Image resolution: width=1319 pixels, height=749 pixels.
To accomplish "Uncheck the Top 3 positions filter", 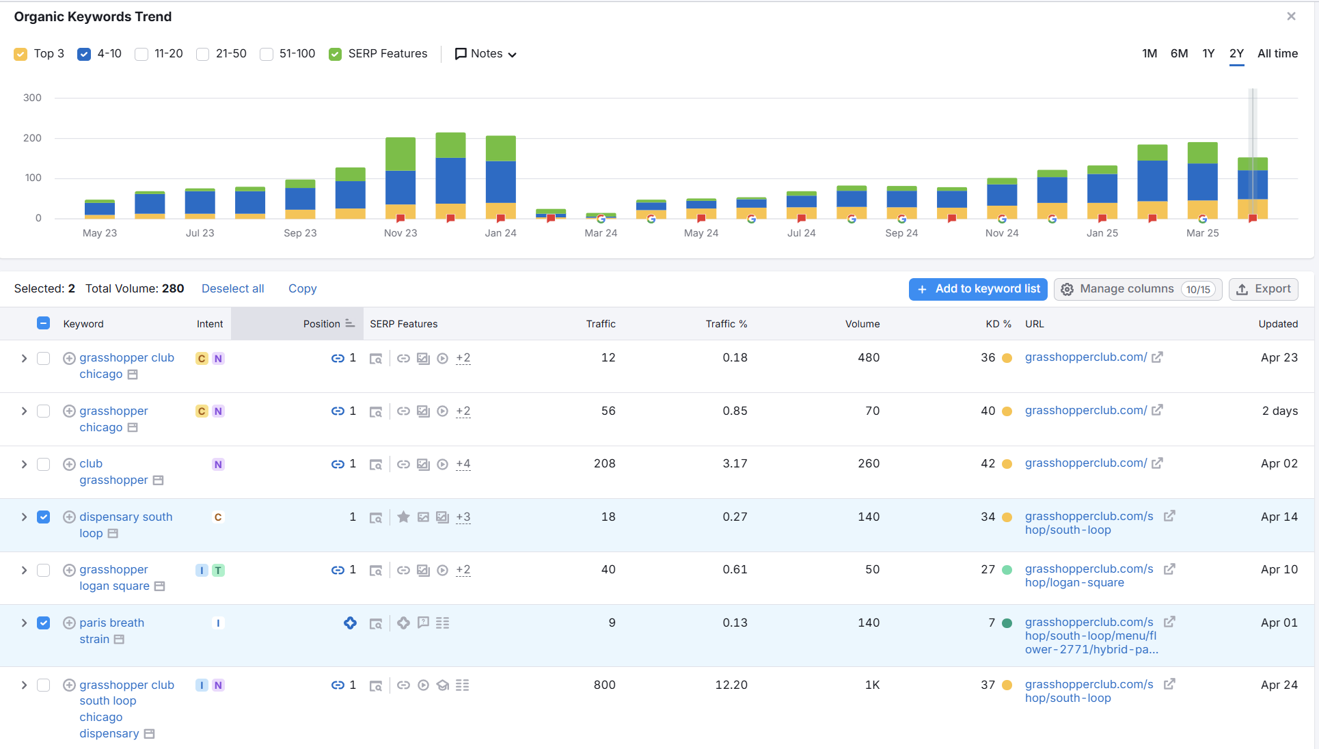I will [21, 54].
